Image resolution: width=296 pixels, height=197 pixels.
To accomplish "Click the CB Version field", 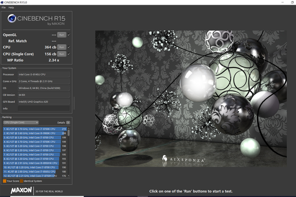I will click(x=44, y=95).
